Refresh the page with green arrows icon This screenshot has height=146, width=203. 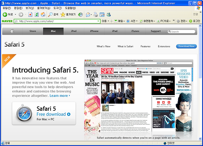pos(37,14)
